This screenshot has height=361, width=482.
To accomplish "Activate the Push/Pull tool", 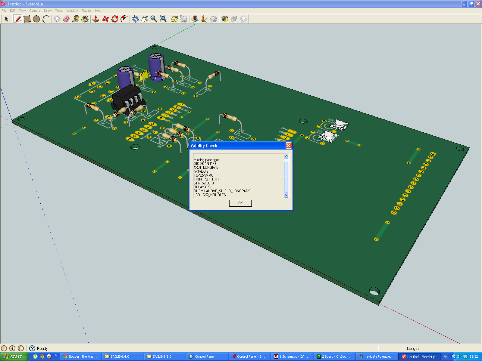I will click(95, 19).
